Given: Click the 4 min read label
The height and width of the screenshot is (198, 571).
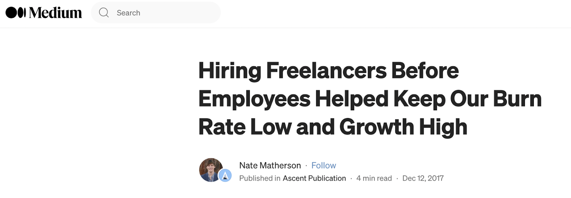Looking at the screenshot, I should (x=374, y=178).
